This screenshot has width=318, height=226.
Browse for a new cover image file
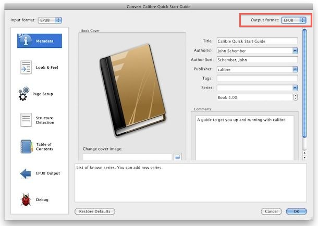point(178,157)
